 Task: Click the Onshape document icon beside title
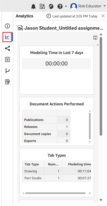(20, 28)
